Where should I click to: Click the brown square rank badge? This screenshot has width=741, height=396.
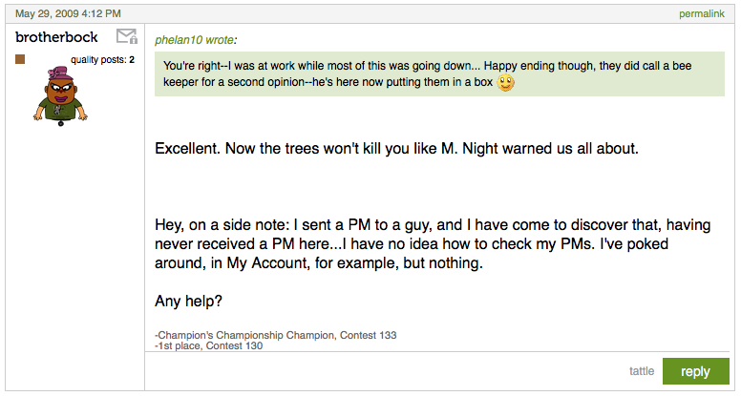pyautogui.click(x=21, y=60)
